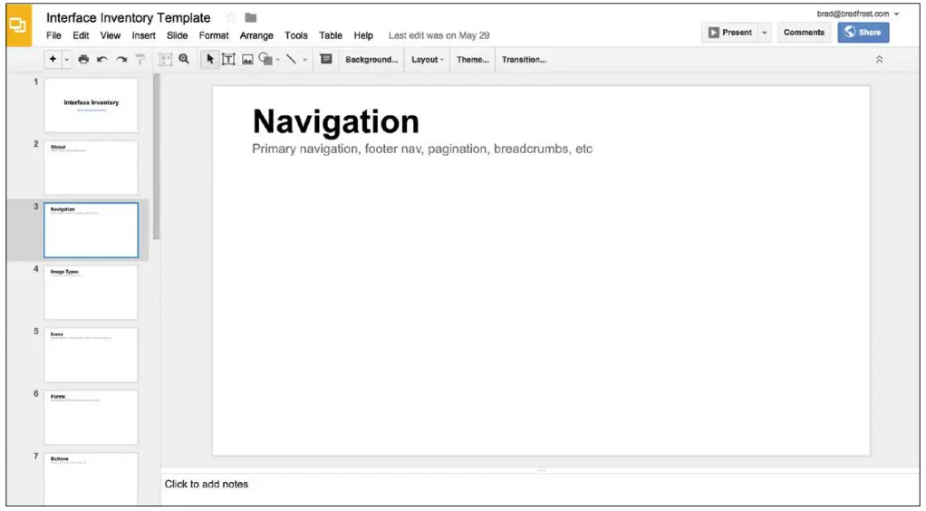Image resolution: width=926 pixels, height=511 pixels.
Task: Open the new slide layout dropdown arrow
Action: [x=66, y=59]
